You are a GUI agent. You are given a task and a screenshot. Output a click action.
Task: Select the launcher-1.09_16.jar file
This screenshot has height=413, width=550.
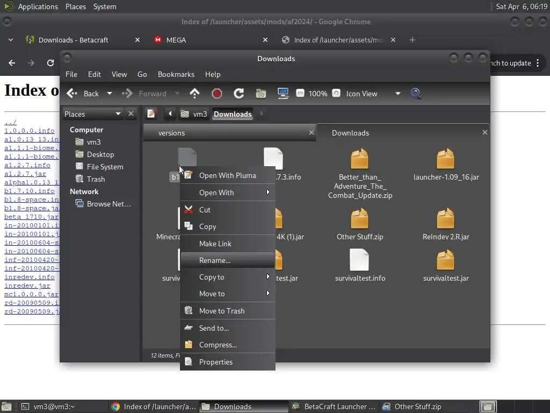[446, 165]
